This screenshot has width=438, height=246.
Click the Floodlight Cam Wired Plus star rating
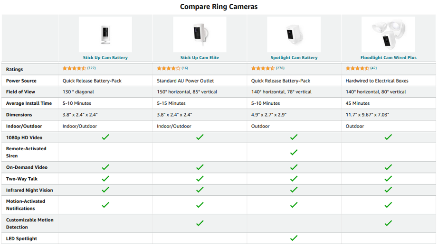[x=357, y=68]
